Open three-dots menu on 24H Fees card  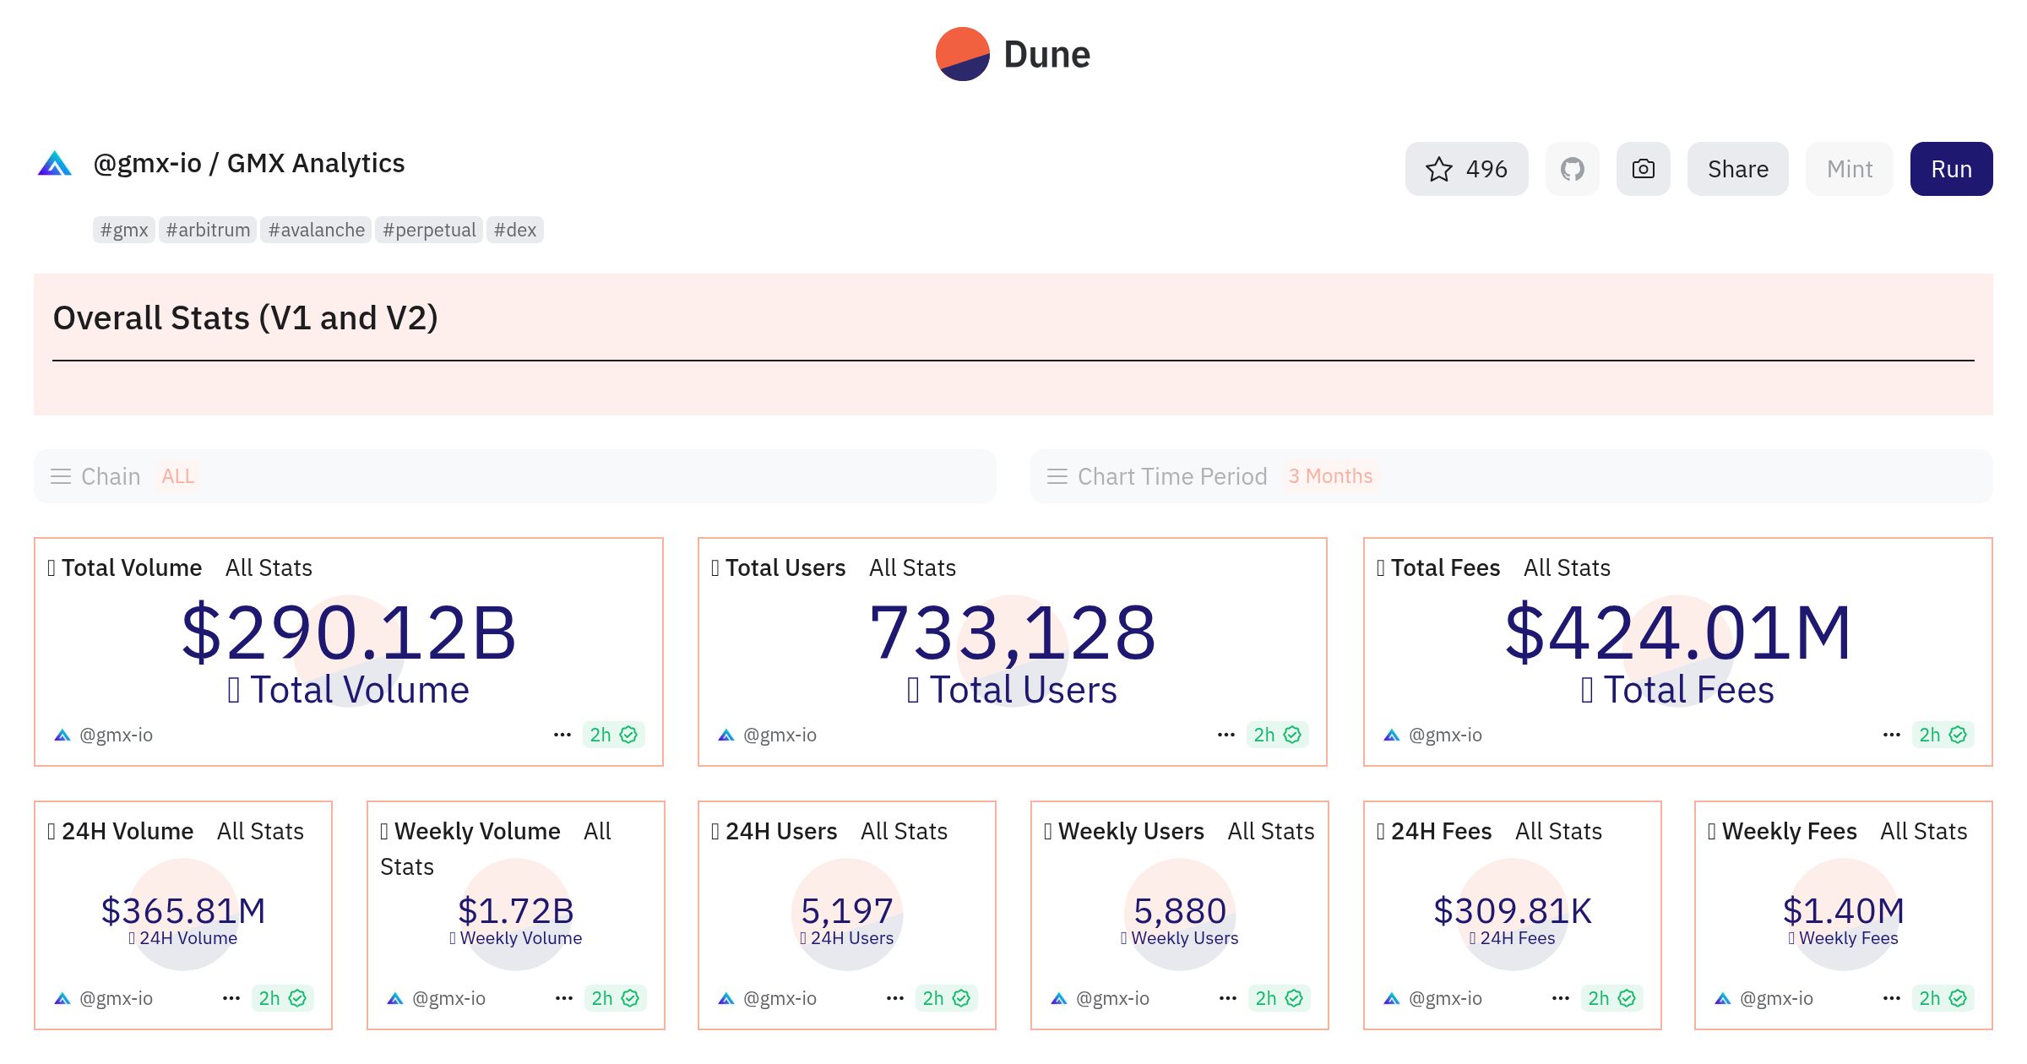pyautogui.click(x=1561, y=998)
